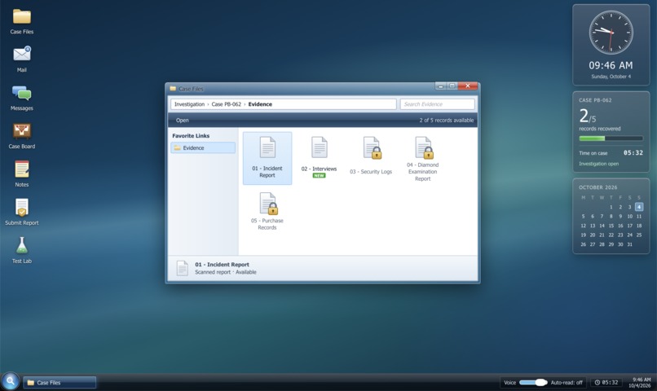Click the Search Evidence field
Viewport: 657px width, 391px height.
tap(438, 104)
